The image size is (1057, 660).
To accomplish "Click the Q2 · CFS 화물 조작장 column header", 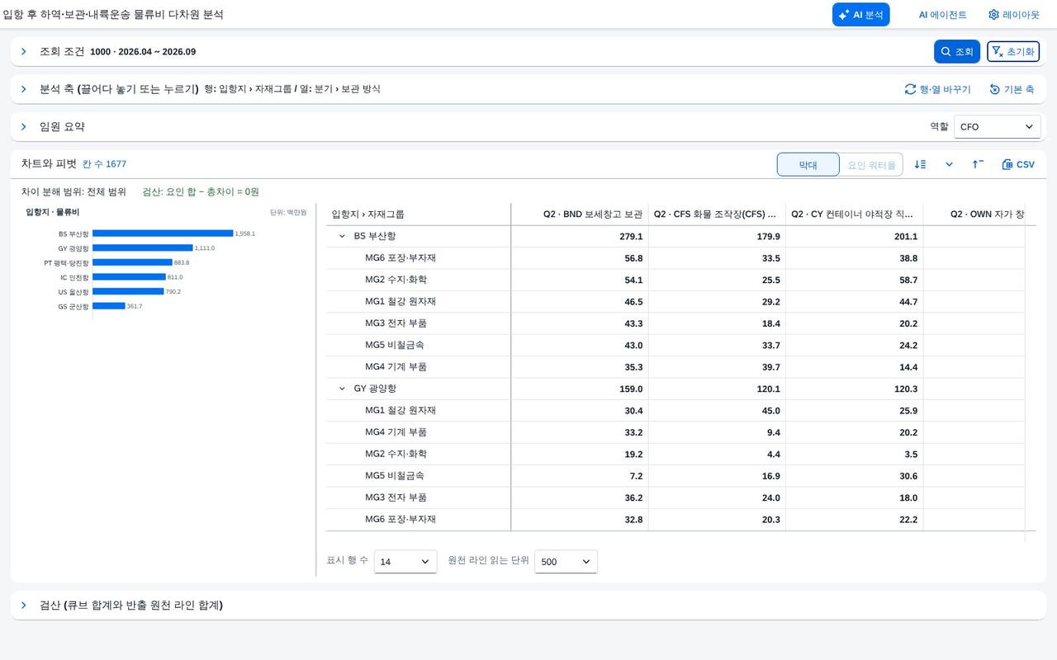I will click(x=717, y=214).
